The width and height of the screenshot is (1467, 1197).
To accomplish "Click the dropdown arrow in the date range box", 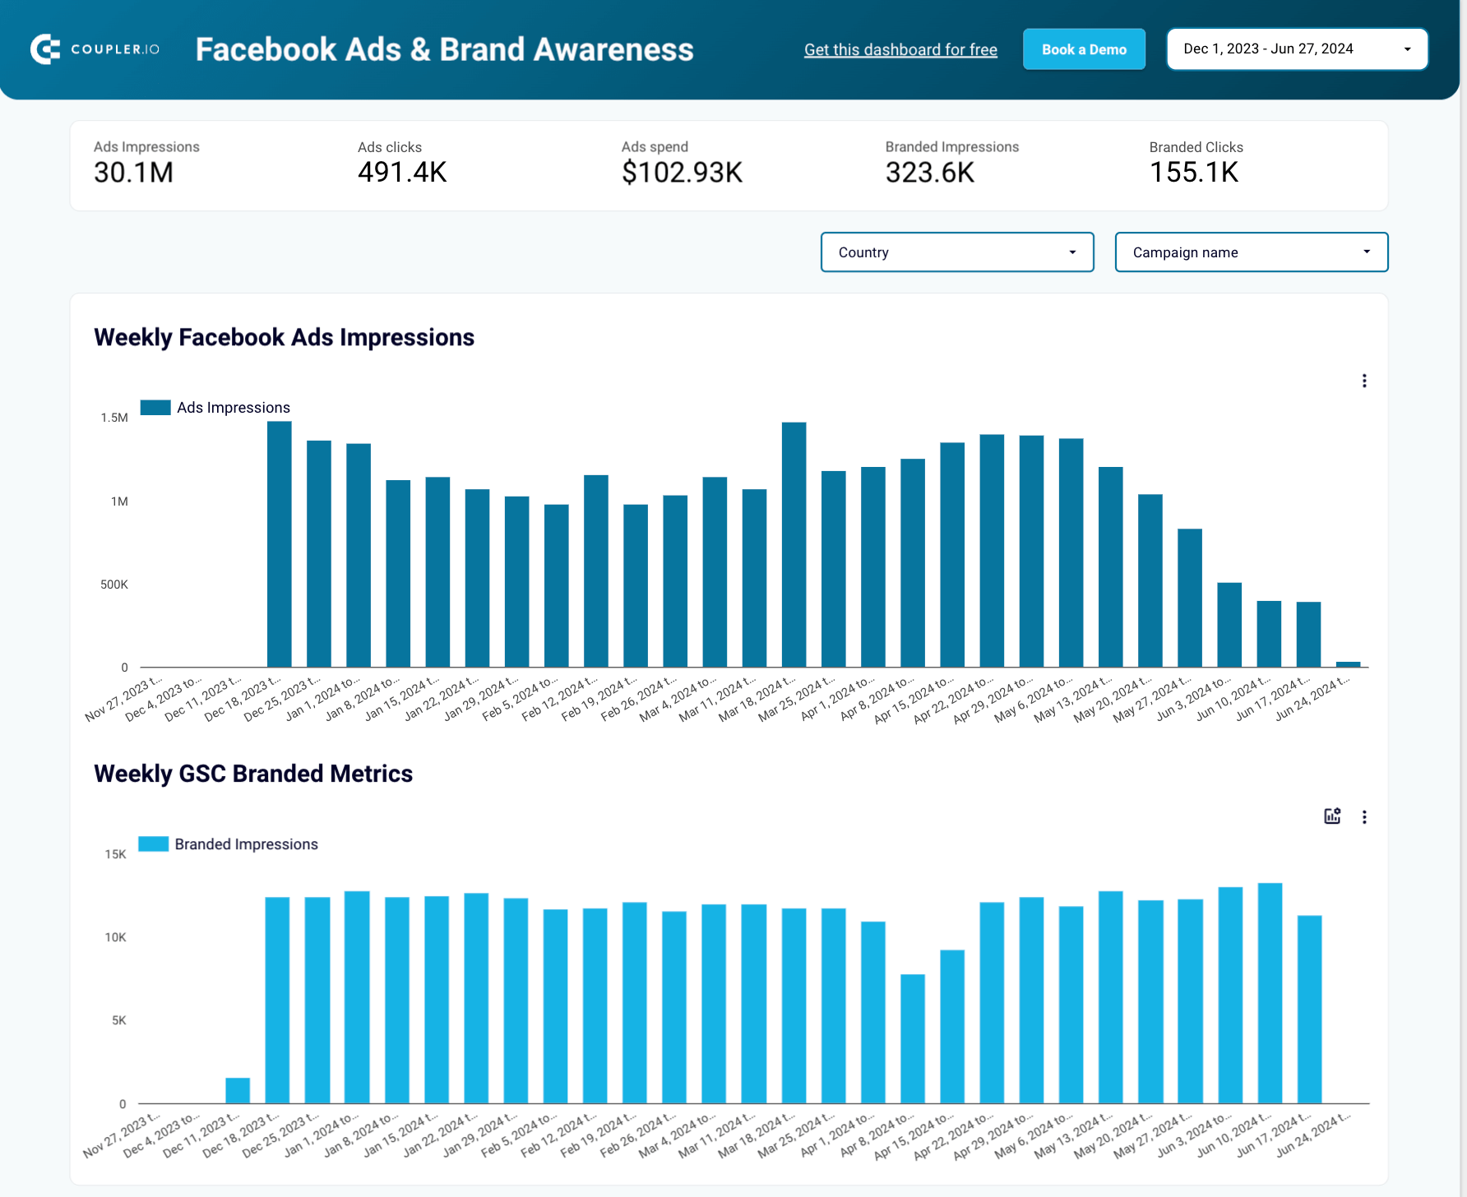I will pos(1408,49).
